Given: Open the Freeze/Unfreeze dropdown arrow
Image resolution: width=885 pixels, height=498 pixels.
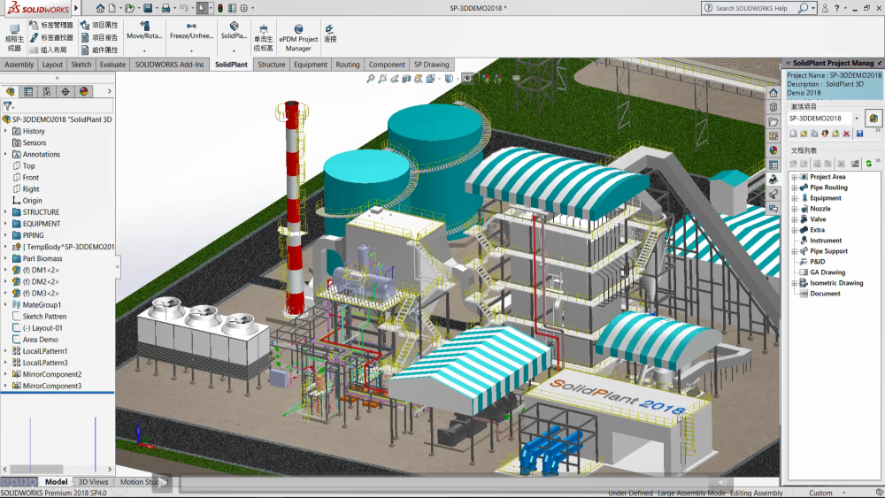Looking at the screenshot, I should pyautogui.click(x=191, y=50).
